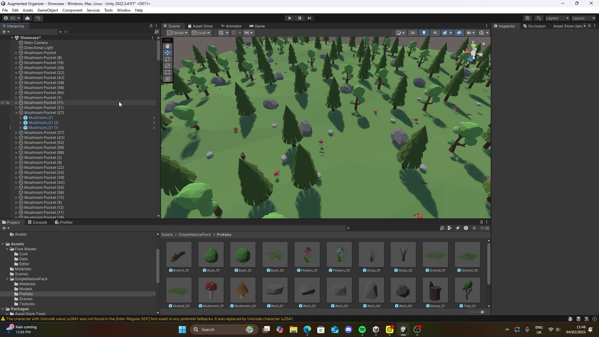The width and height of the screenshot is (599, 337).
Task: Switch to the Profiler tab
Action: pos(64,222)
